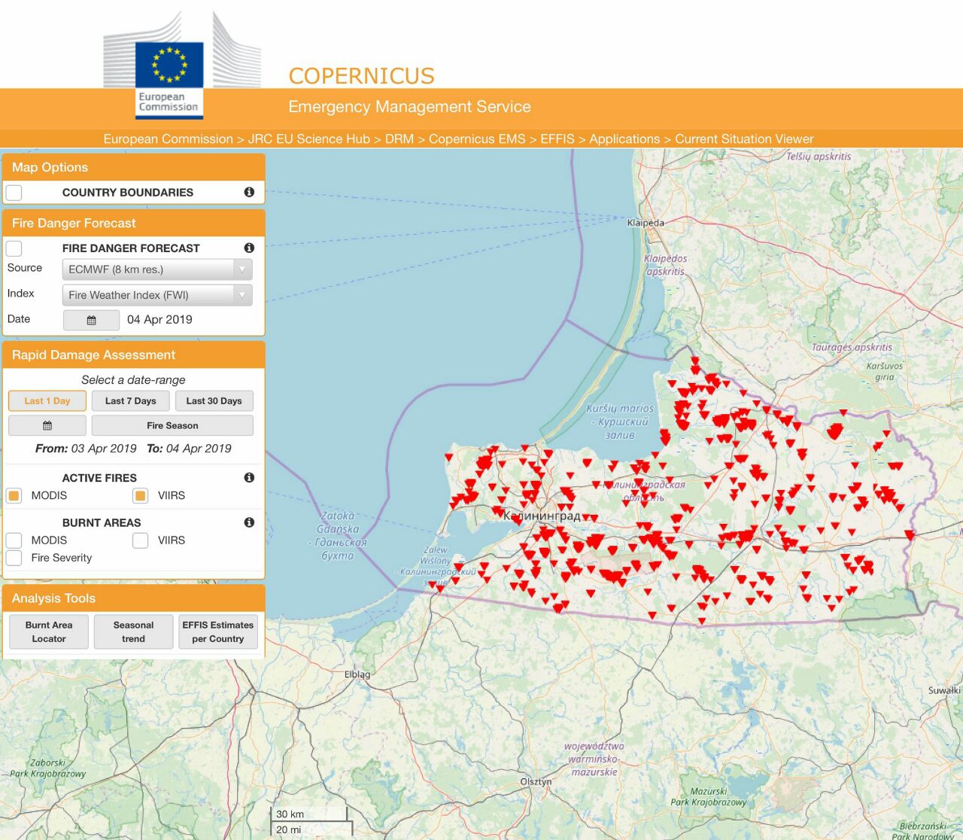
Task: Click the forecast date 04 Apr 2019
Action: click(x=159, y=319)
